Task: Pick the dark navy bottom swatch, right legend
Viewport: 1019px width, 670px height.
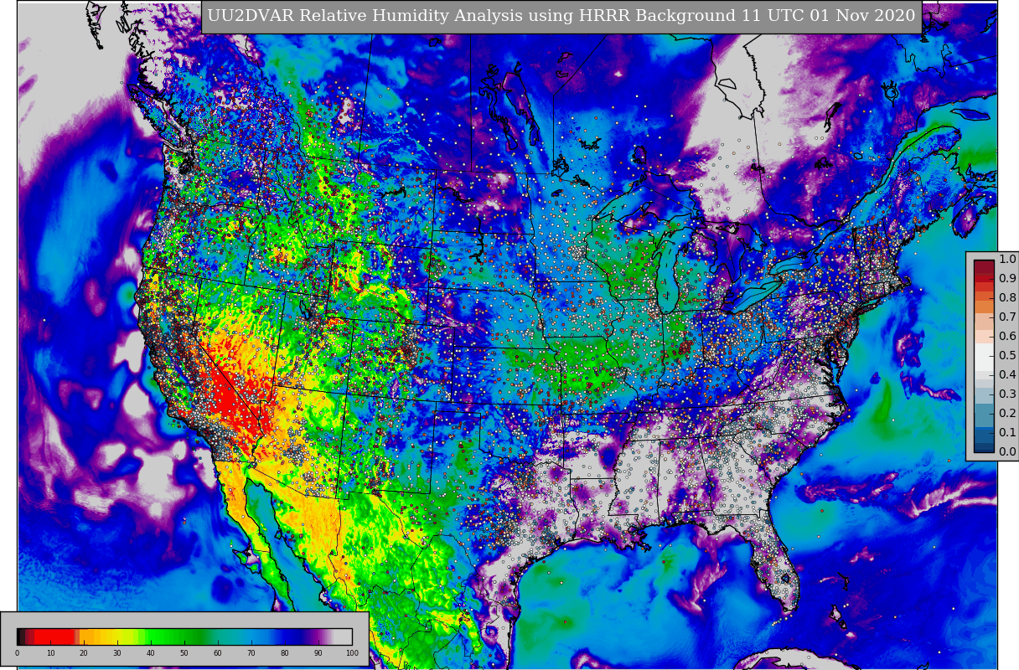Action: click(984, 447)
